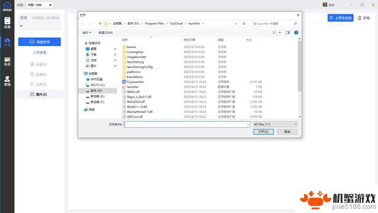Refresh the launcher folder listing
The image size is (378, 213).
coord(244,24)
